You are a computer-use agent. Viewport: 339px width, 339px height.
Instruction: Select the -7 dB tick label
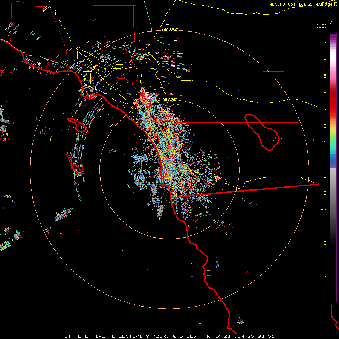point(324,276)
